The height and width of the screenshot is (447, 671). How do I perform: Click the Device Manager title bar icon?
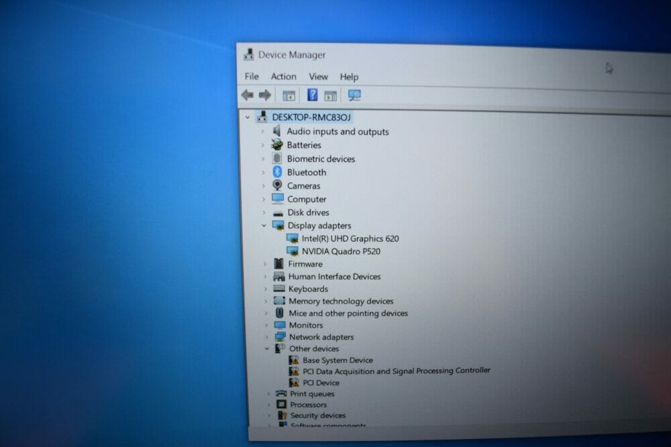[x=249, y=54]
